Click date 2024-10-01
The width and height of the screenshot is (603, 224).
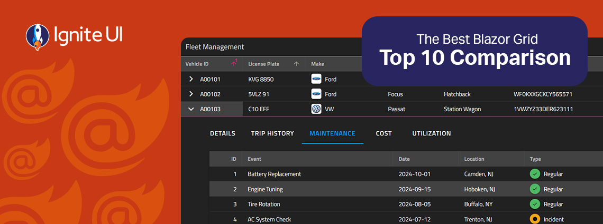click(x=415, y=174)
